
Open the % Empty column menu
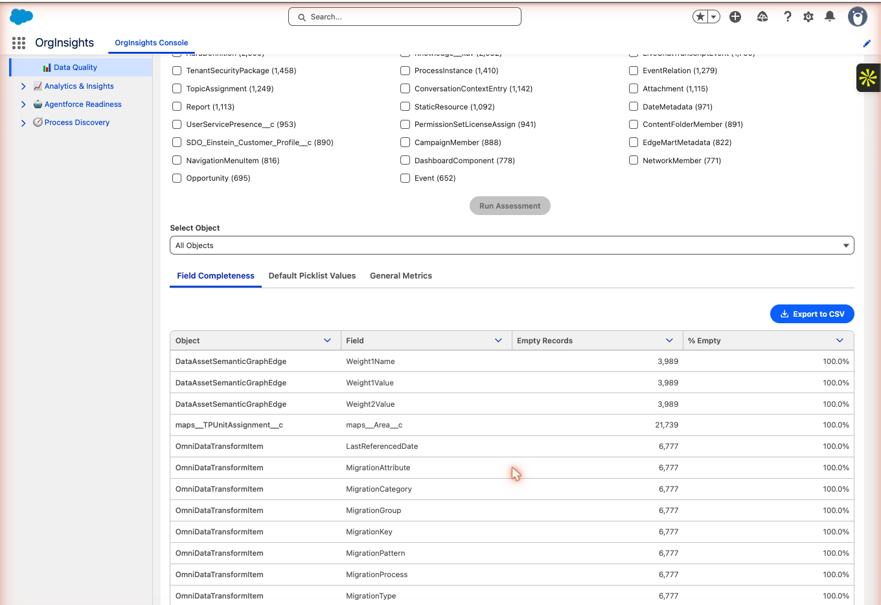click(840, 341)
